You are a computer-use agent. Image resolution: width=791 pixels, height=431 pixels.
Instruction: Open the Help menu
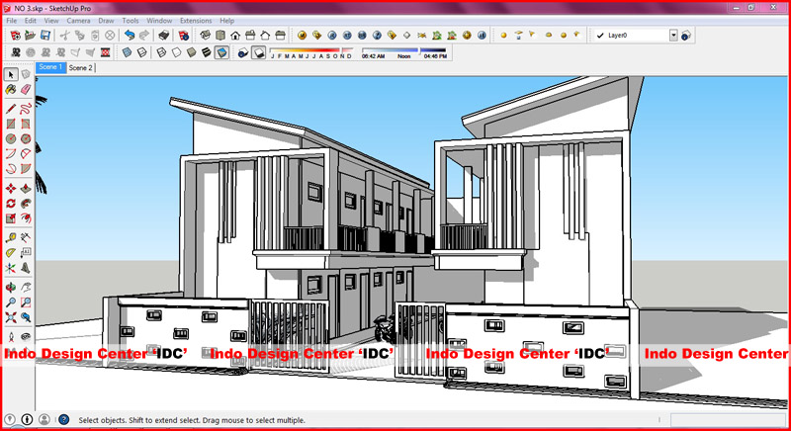[227, 21]
